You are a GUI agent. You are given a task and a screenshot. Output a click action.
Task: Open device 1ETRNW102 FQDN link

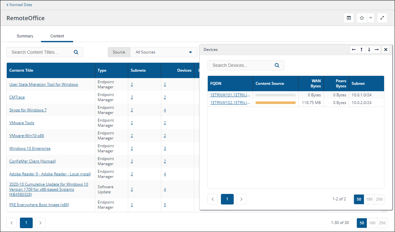(230, 103)
